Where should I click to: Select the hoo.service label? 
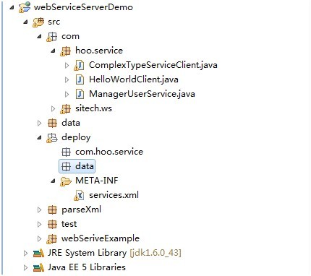point(99,51)
